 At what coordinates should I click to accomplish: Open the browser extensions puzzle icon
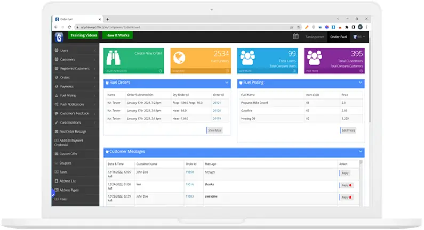click(347, 27)
